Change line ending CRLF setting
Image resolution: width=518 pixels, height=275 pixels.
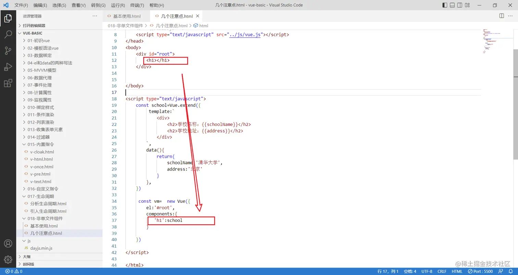click(442, 271)
